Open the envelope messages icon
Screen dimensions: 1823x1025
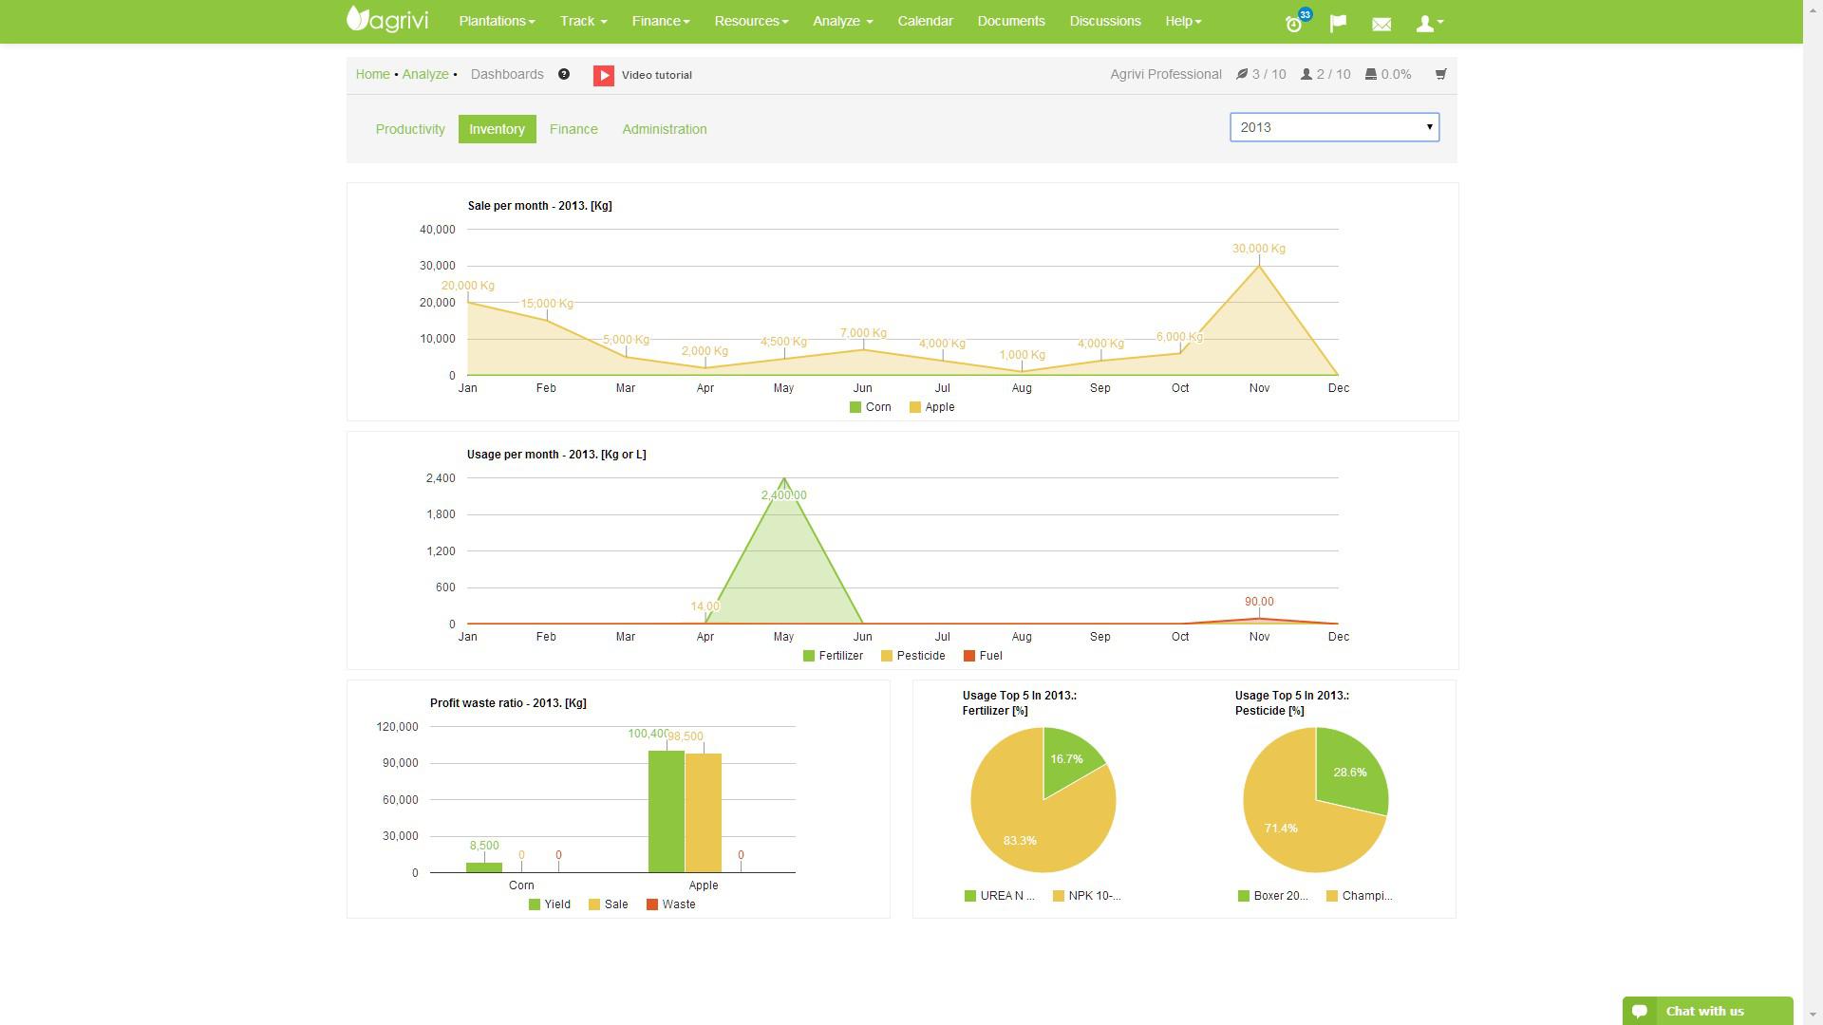1381,24
